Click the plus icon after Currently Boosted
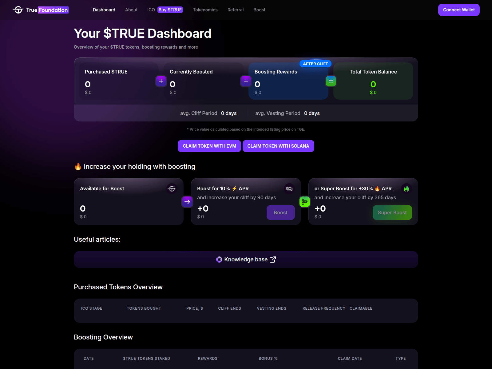Image resolution: width=492 pixels, height=369 pixels. 246,81
